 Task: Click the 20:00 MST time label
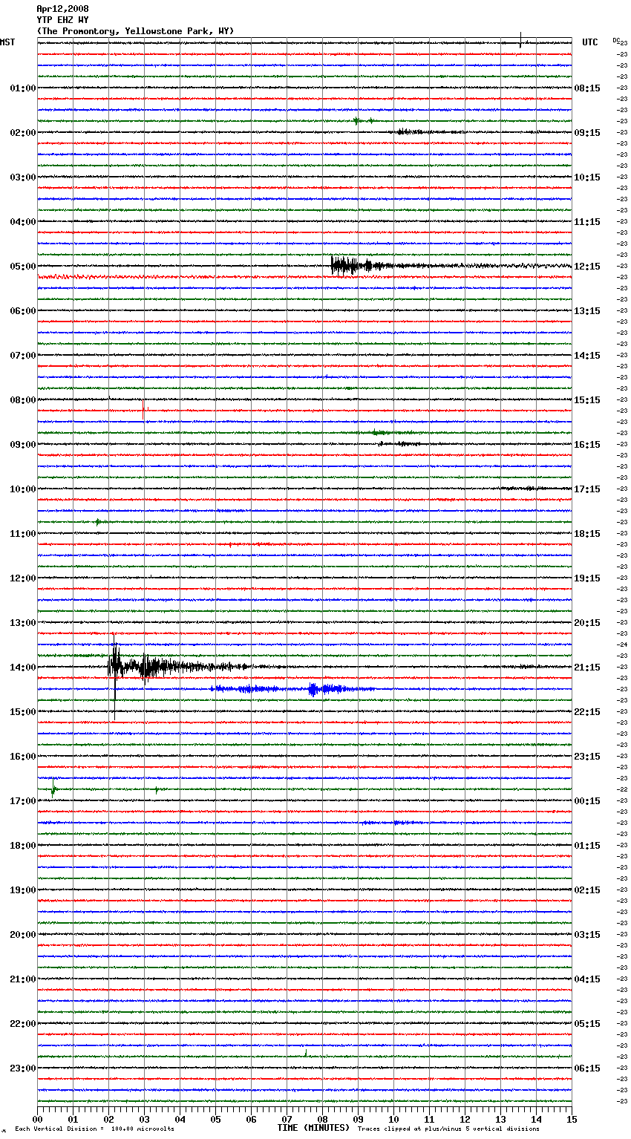click(x=23, y=935)
